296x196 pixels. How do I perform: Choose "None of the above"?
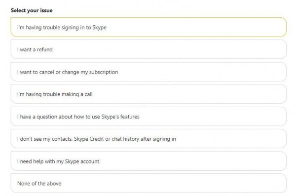click(148, 183)
